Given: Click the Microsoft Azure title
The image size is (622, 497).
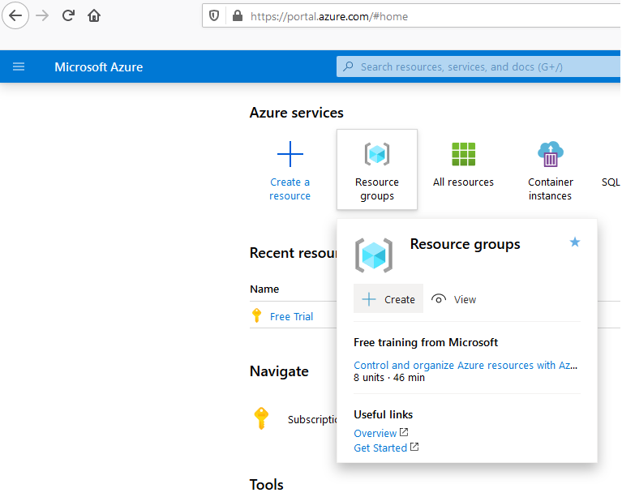Looking at the screenshot, I should [x=99, y=67].
